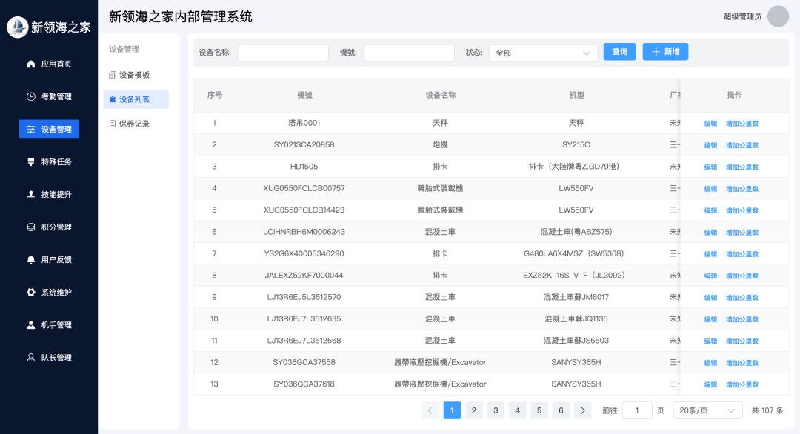This screenshot has height=434, width=800.
Task: Click the clock icon beside 考勤管理
Action: click(31, 96)
